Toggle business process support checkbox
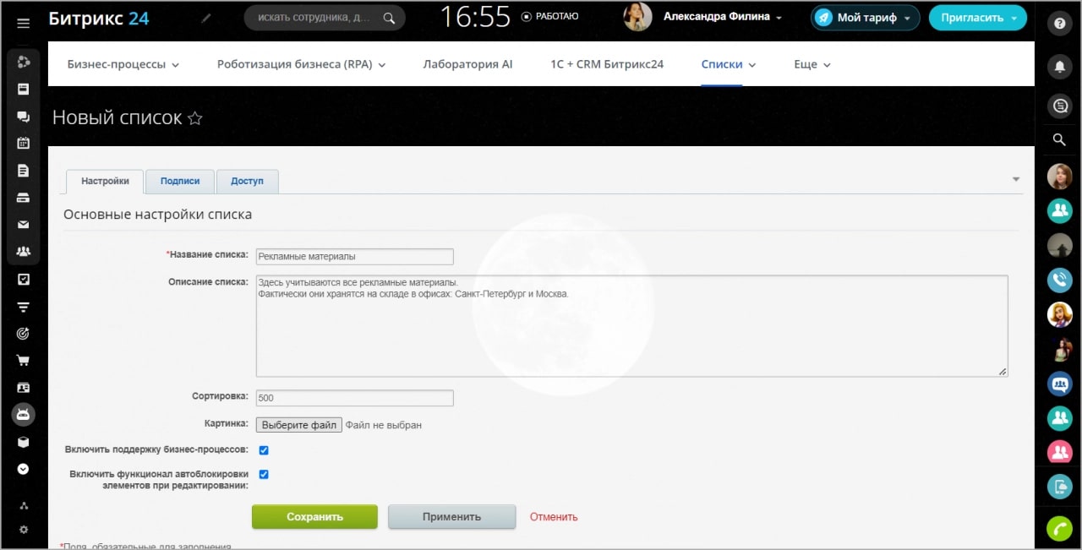1082x550 pixels. pyautogui.click(x=264, y=450)
